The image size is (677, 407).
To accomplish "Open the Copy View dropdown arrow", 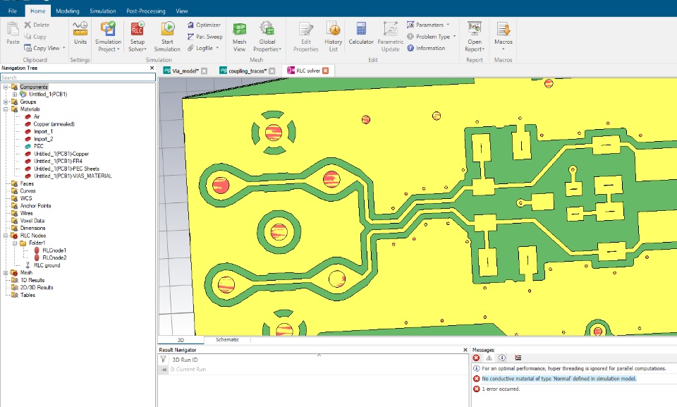I will [64, 48].
